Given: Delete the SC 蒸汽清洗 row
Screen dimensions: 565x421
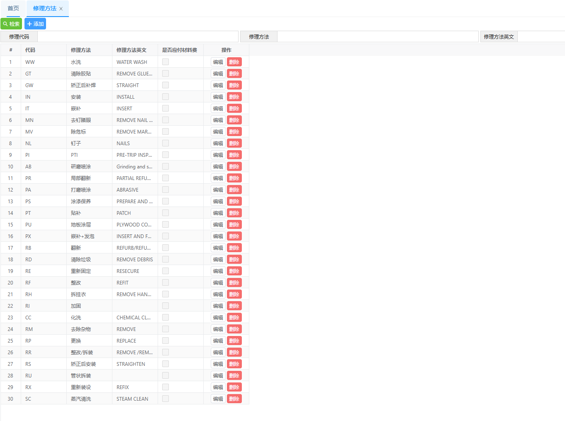Looking at the screenshot, I should (234, 399).
